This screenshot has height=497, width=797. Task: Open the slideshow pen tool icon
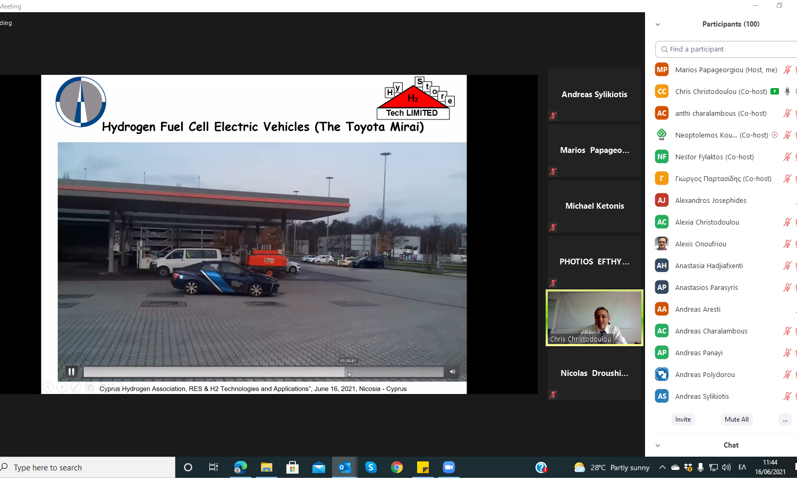tap(76, 387)
